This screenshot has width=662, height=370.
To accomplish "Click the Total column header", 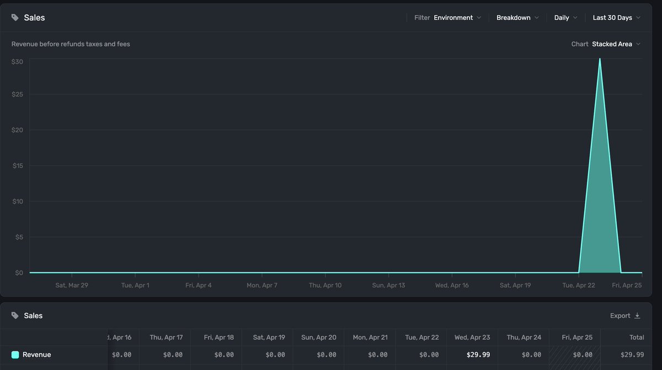I will [x=637, y=337].
